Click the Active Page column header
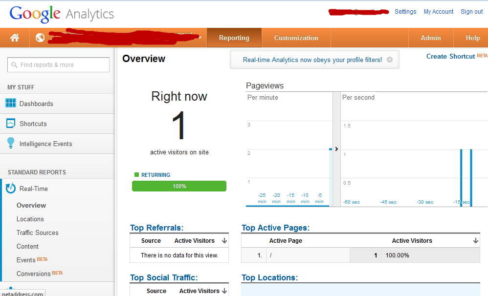 tap(286, 241)
